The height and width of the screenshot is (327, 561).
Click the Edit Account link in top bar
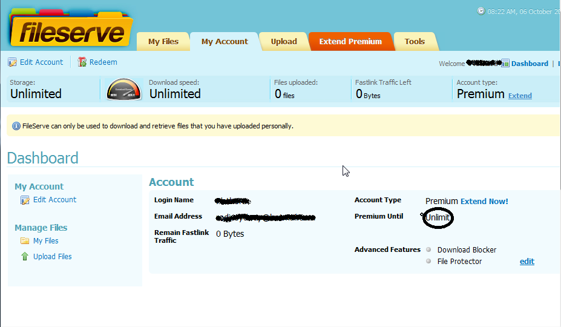[x=42, y=62]
